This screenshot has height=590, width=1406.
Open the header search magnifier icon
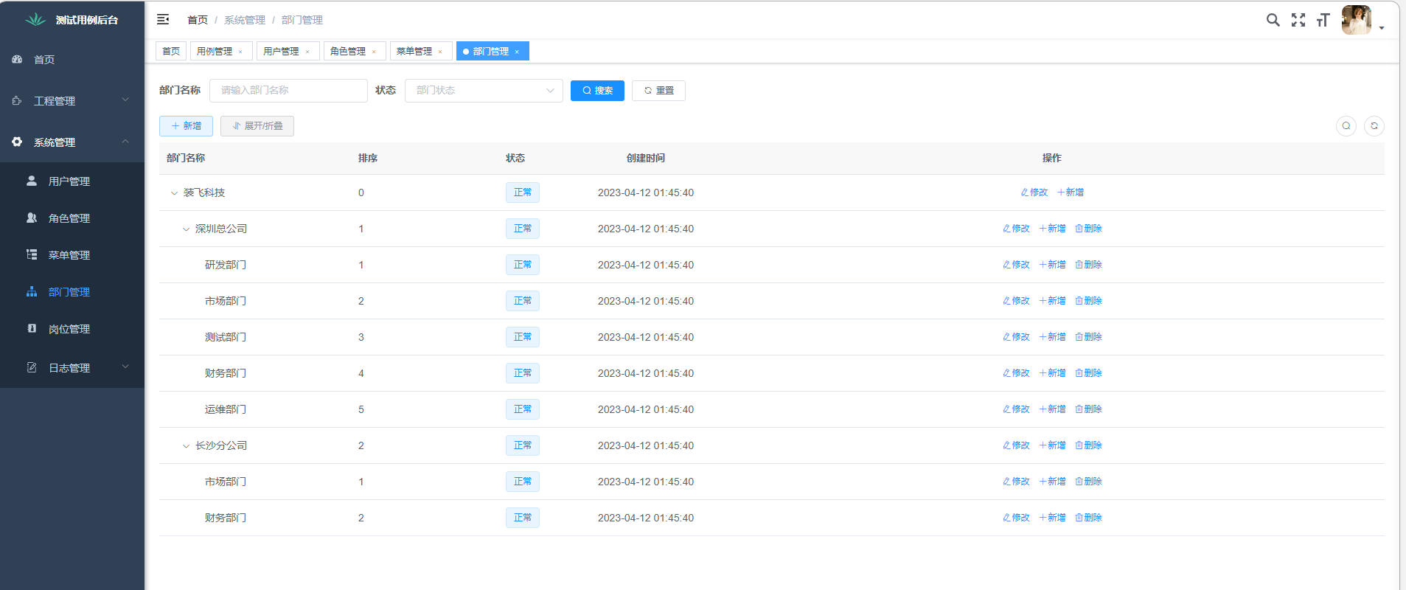pos(1273,20)
